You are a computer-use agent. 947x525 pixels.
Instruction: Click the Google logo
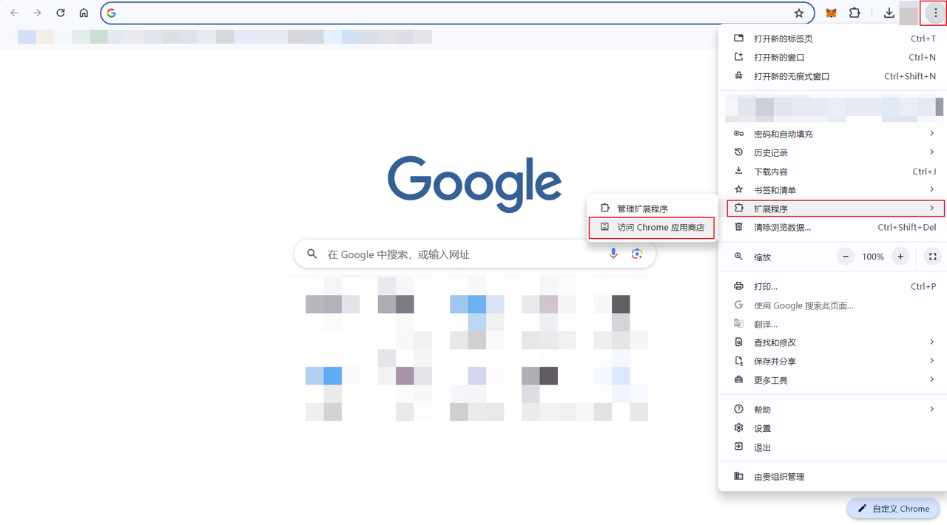(474, 183)
